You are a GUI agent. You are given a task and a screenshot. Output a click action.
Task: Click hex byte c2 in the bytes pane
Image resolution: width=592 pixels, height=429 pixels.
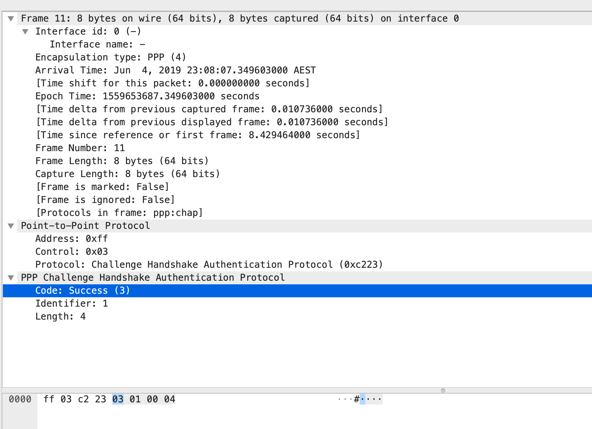(83, 399)
